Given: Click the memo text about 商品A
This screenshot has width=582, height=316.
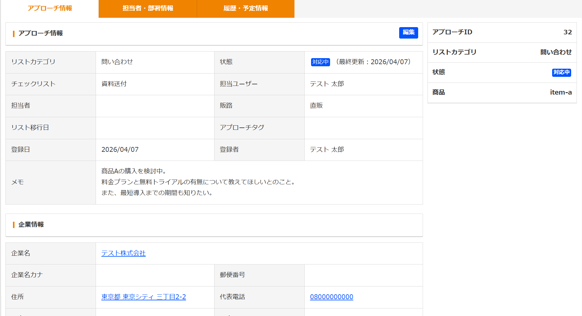Looking at the screenshot, I should pyautogui.click(x=198, y=182).
